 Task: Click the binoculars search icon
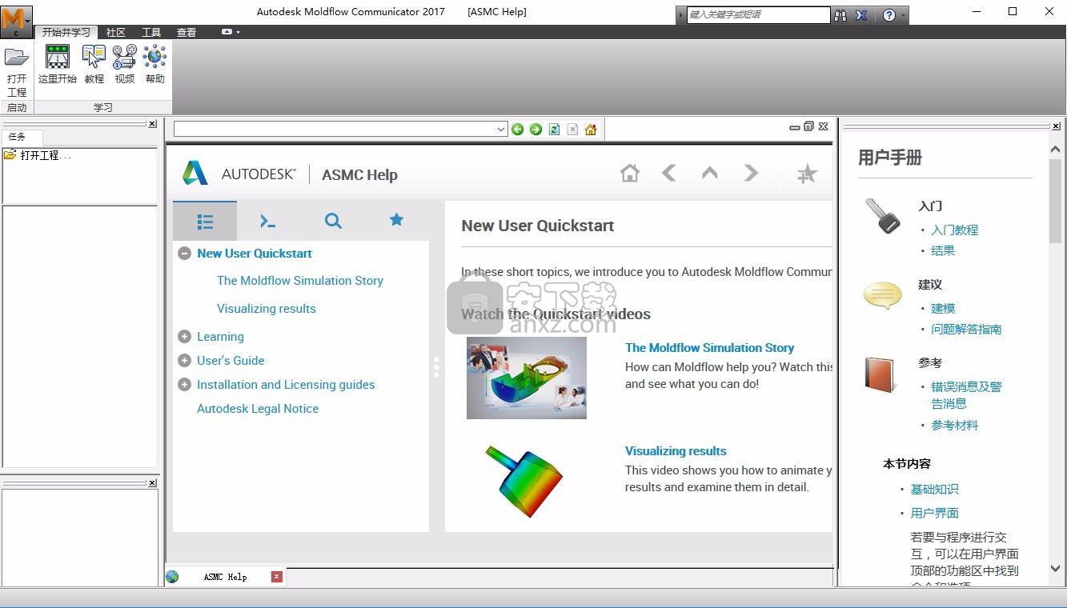(840, 14)
